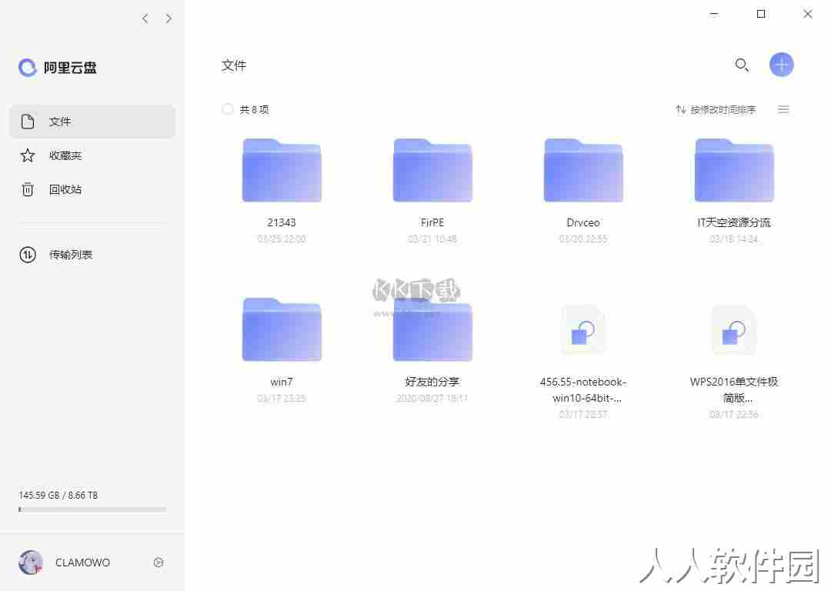Open the 好友的分享 folder icon
The image size is (831, 591).
pyautogui.click(x=432, y=329)
